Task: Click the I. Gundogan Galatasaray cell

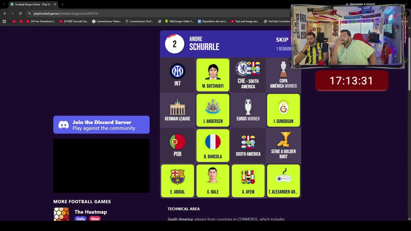Action: (284, 110)
